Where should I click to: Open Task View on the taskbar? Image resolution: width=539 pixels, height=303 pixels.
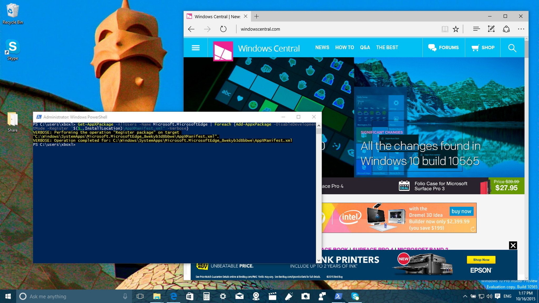[140, 296]
